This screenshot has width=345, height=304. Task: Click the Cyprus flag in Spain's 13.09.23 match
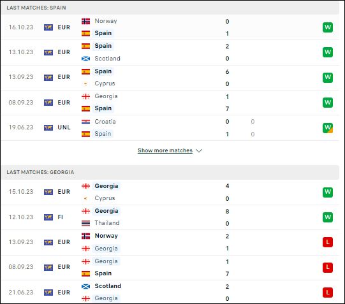(x=85, y=83)
